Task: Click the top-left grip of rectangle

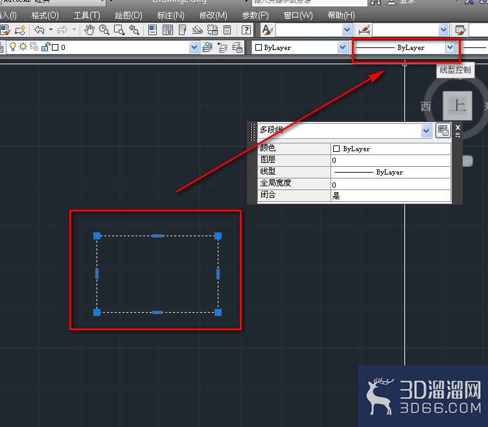Action: tap(97, 236)
